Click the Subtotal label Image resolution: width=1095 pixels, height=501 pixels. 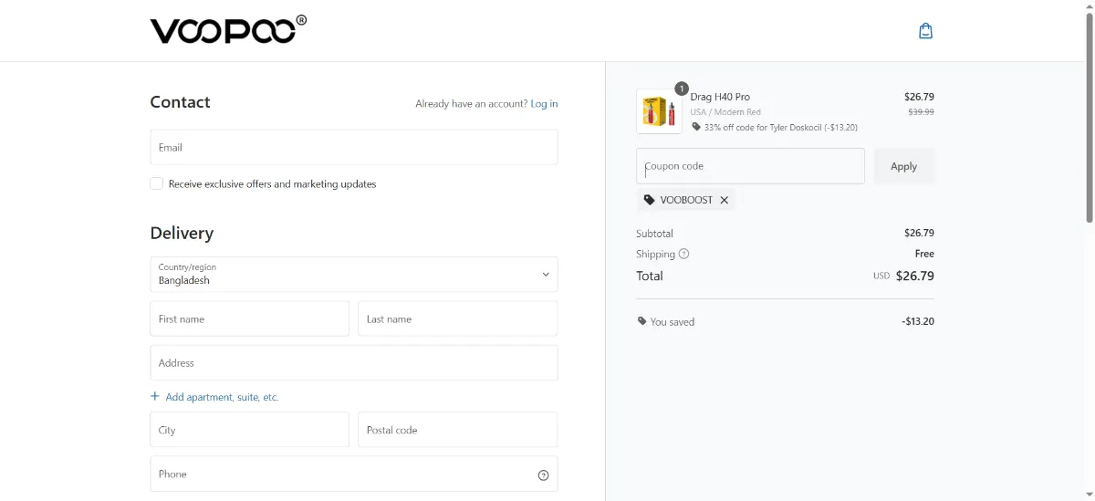click(654, 234)
